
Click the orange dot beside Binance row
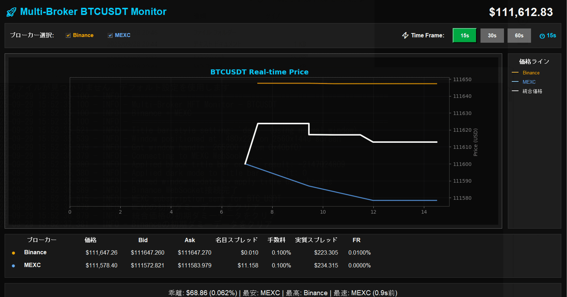[14, 253]
